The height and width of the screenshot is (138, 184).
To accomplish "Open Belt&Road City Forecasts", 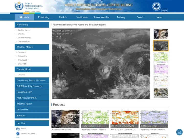I will pos(32,86).
